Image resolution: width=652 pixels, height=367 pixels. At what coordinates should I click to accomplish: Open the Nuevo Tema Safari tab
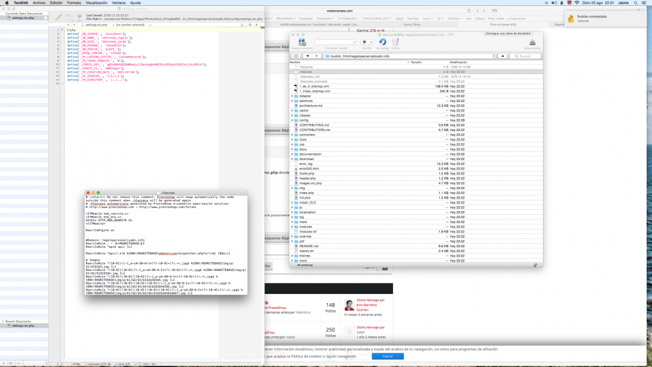click(412, 24)
